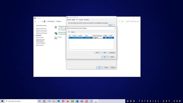Open Network and Internet category
The image size is (183, 103).
tap(41, 31)
